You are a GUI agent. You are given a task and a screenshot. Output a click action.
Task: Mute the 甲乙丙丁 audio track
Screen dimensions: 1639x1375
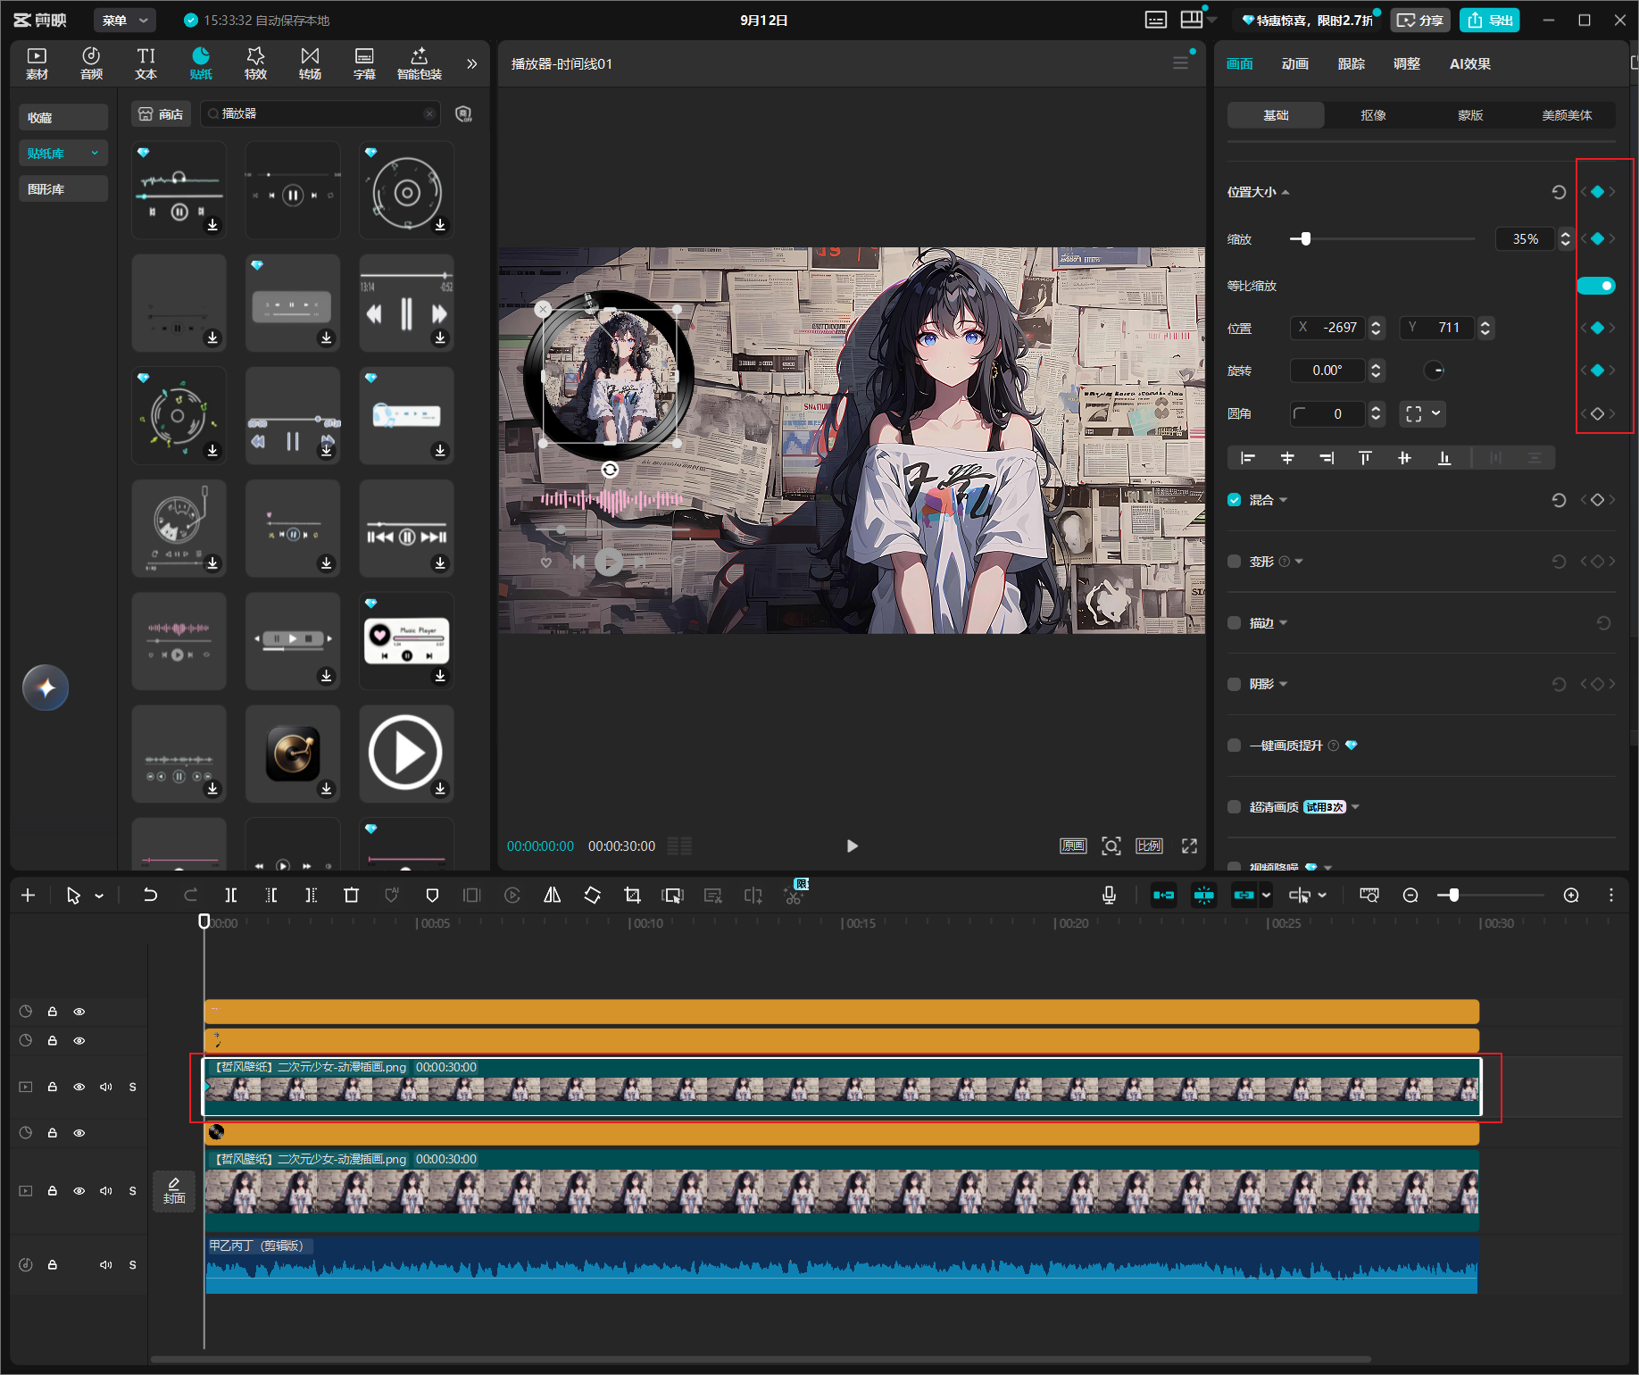pyautogui.click(x=106, y=1264)
